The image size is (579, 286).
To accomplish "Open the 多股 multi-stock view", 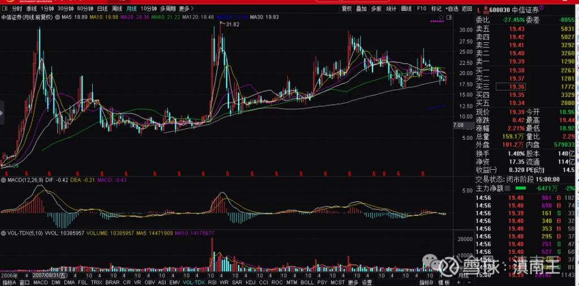I will point(376,8).
